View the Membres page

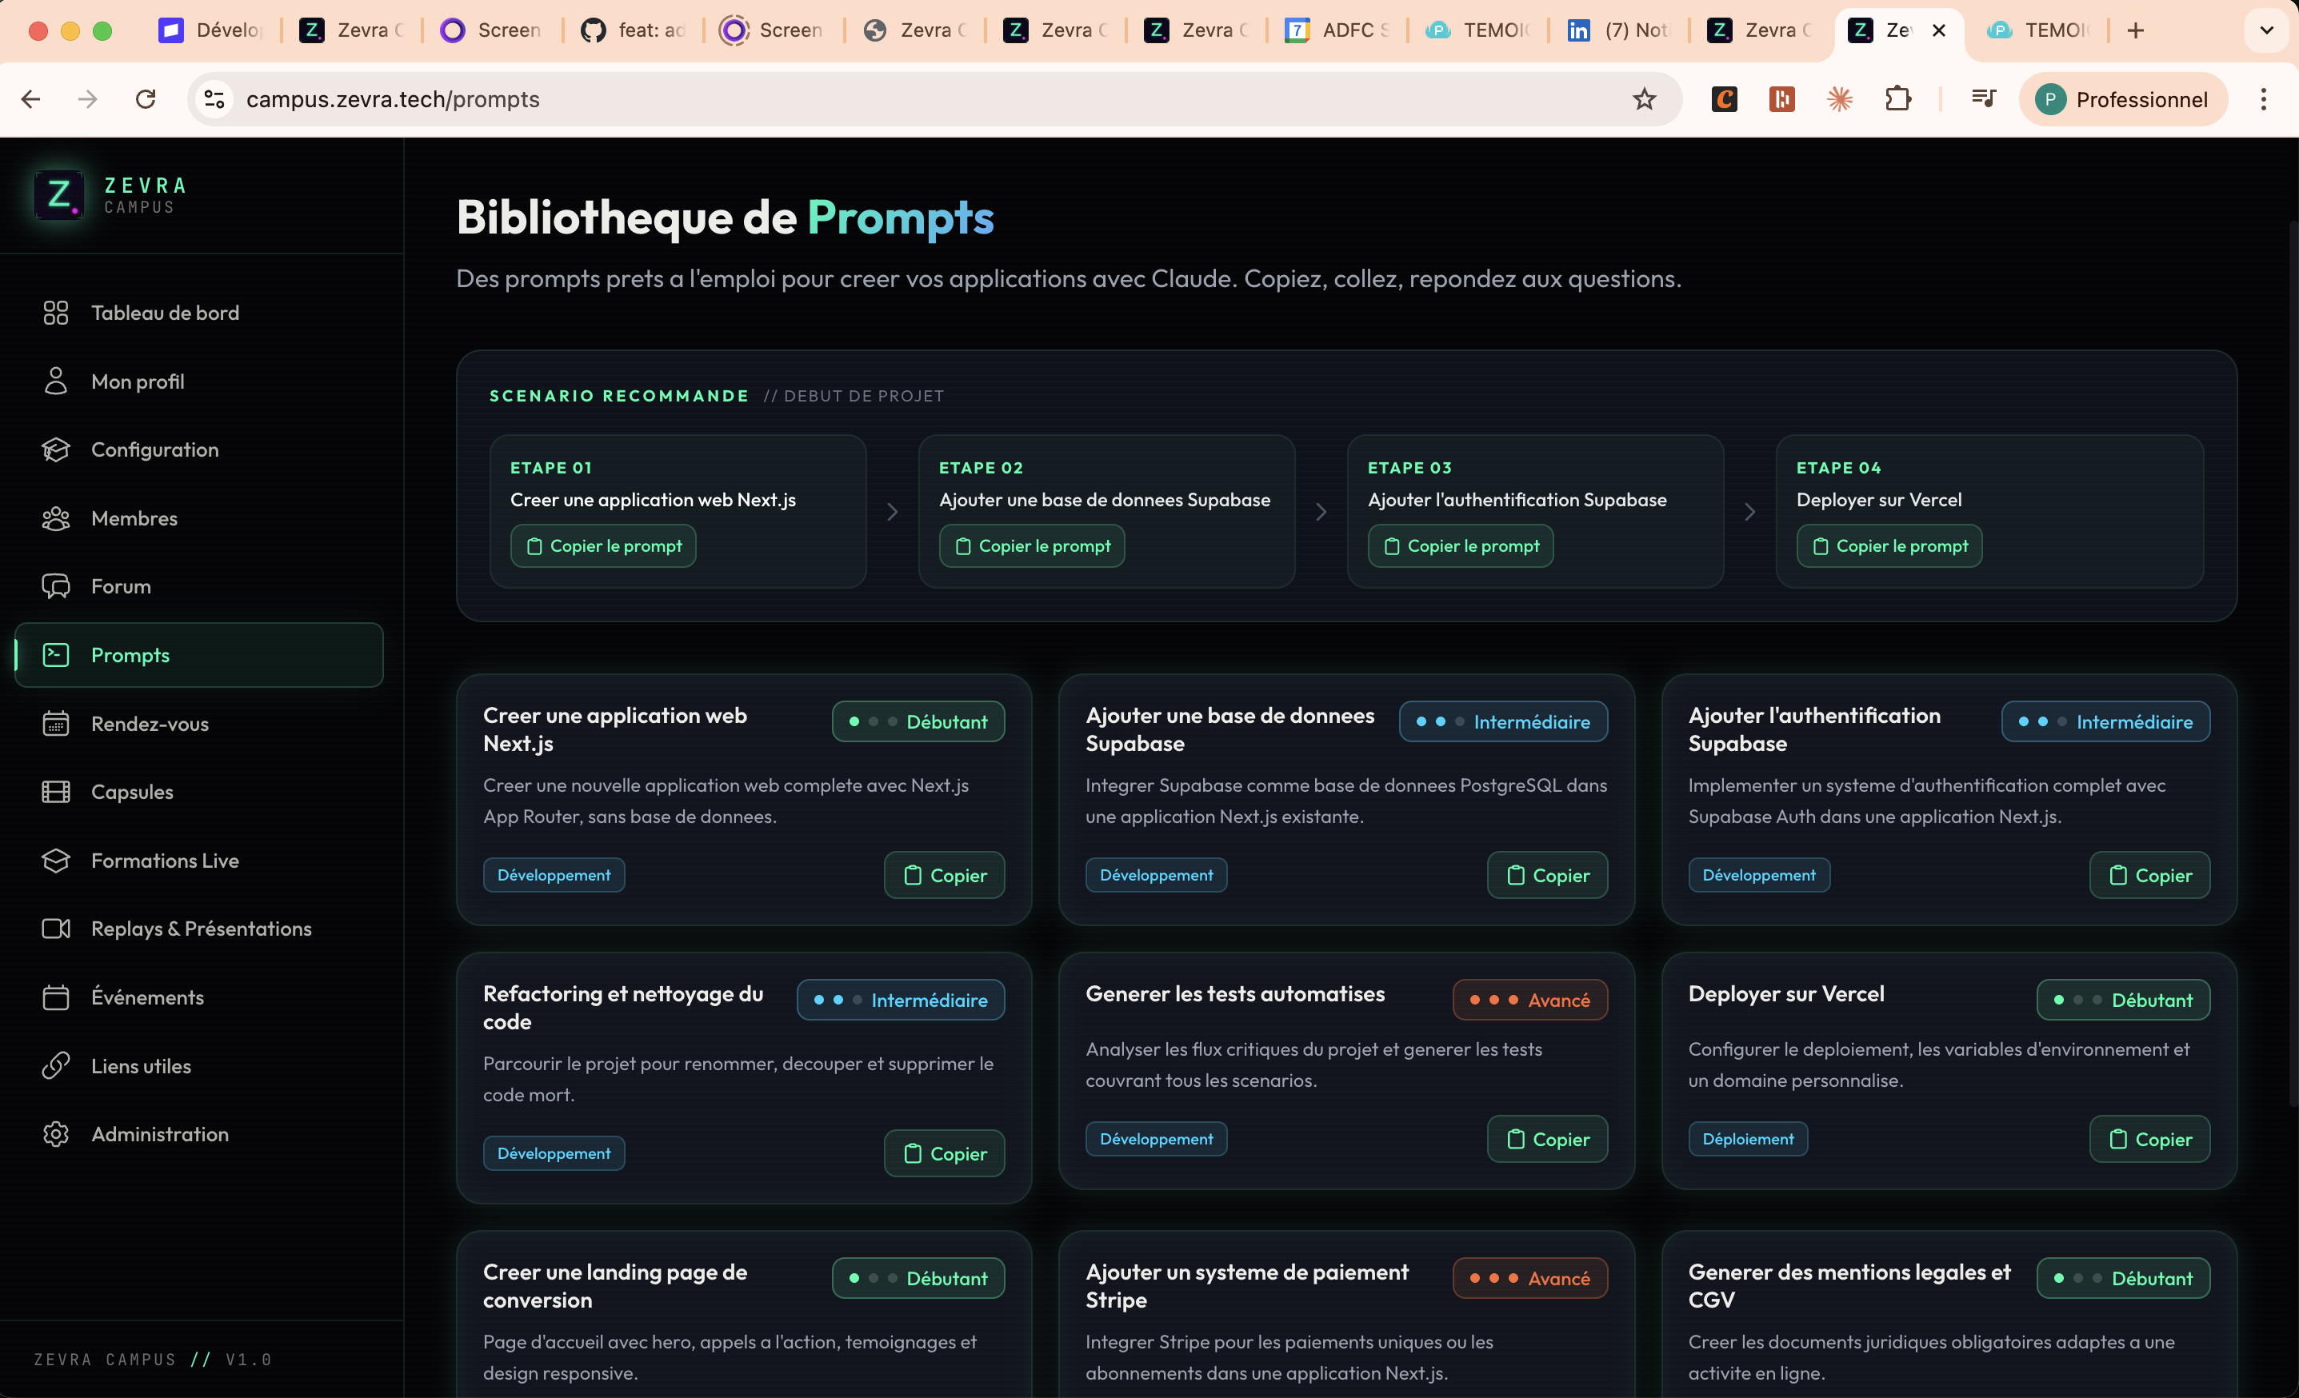134,518
